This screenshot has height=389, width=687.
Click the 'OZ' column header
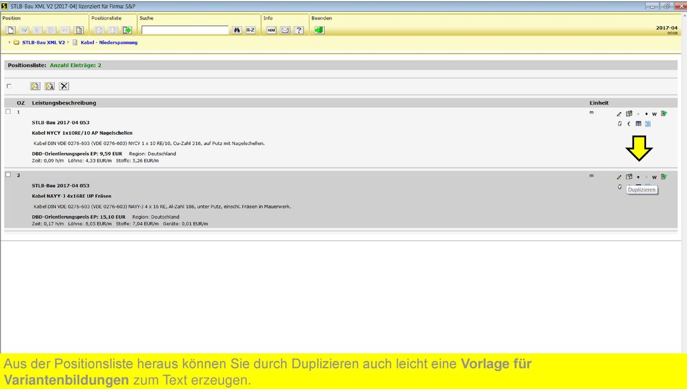(21, 103)
